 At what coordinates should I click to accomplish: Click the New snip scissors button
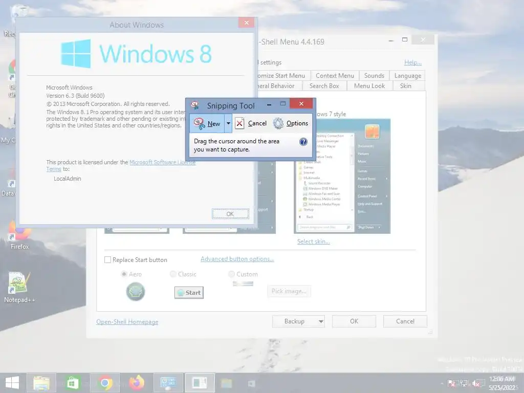pos(207,124)
